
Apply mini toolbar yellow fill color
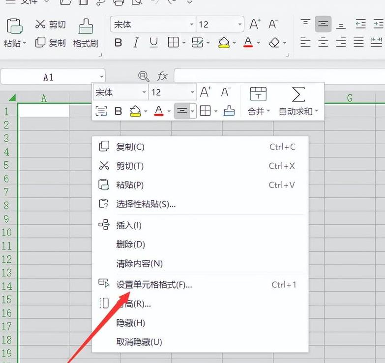(x=135, y=111)
